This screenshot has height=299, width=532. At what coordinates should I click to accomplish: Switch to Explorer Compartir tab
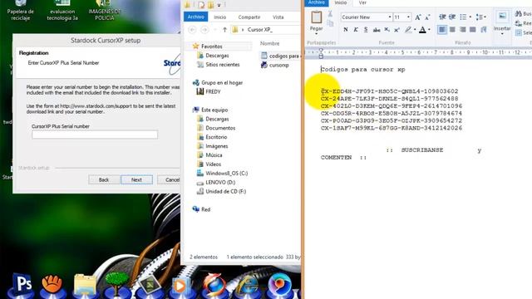tap(249, 17)
